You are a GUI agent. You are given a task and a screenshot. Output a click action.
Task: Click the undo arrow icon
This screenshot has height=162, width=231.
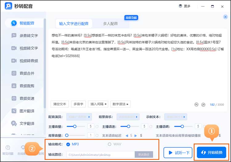(x=197, y=105)
